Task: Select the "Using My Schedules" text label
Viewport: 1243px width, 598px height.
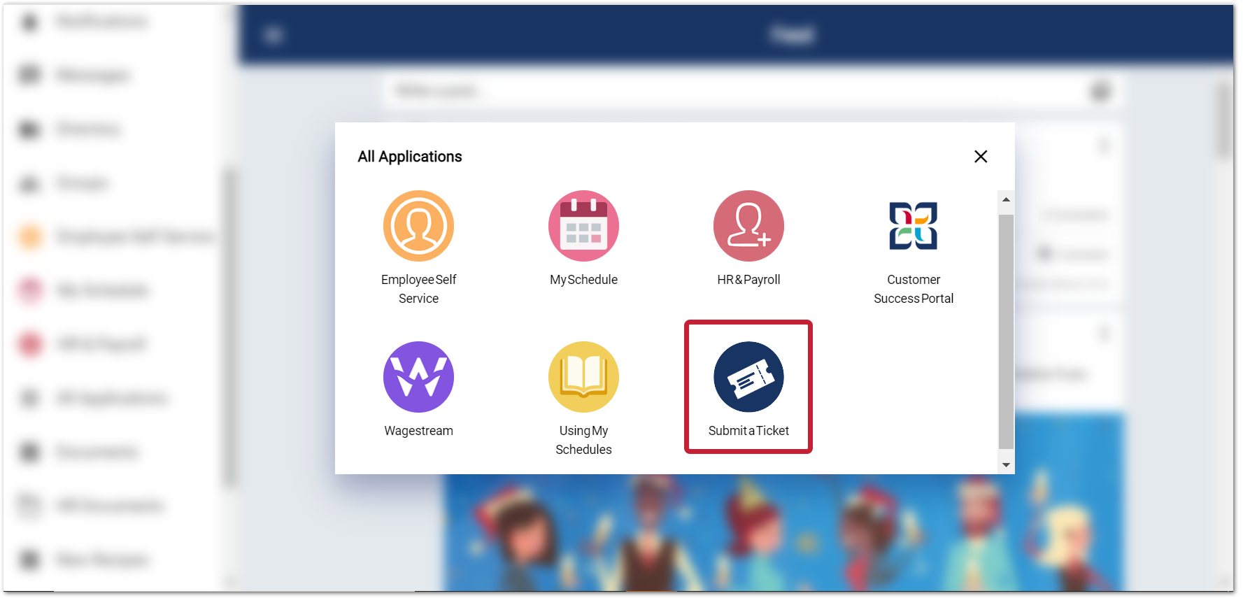Action: click(583, 440)
